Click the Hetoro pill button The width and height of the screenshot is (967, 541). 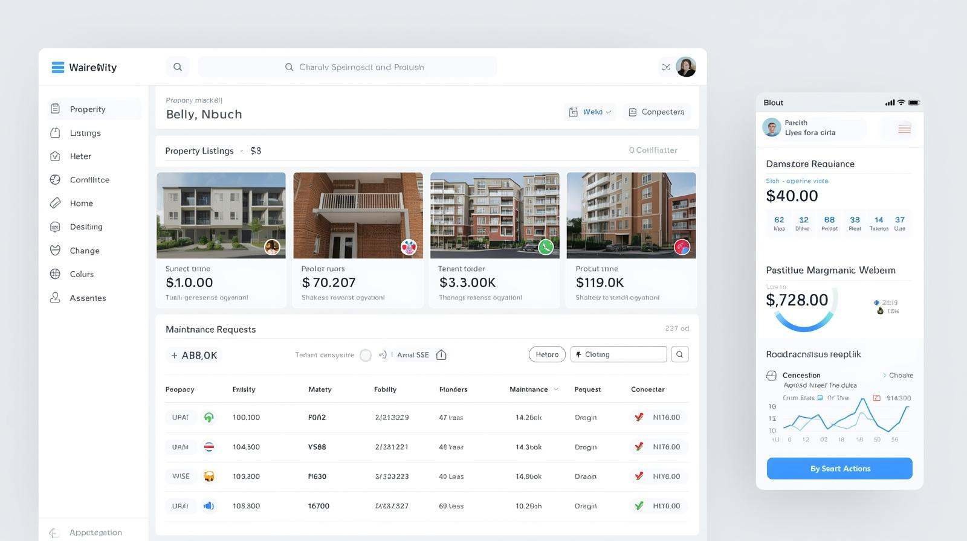click(x=547, y=354)
